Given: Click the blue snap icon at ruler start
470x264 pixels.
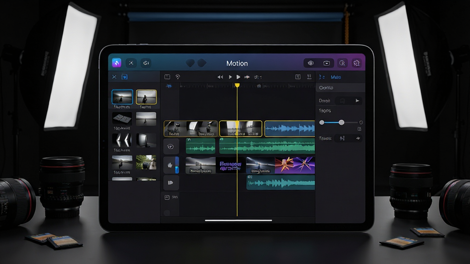Looking at the screenshot, I should (169, 86).
